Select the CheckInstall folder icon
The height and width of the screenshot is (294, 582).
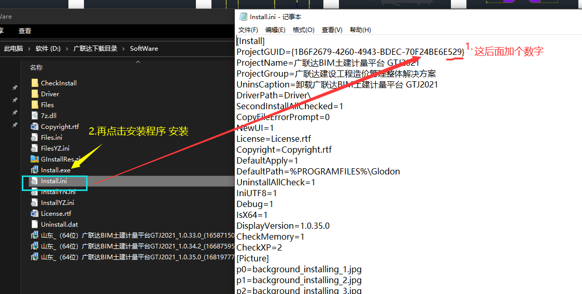(x=35, y=83)
